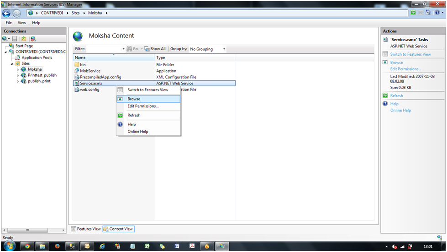Collapse the CONTRIVEDI server node
The image size is (447, 252).
pyautogui.click(x=5, y=52)
